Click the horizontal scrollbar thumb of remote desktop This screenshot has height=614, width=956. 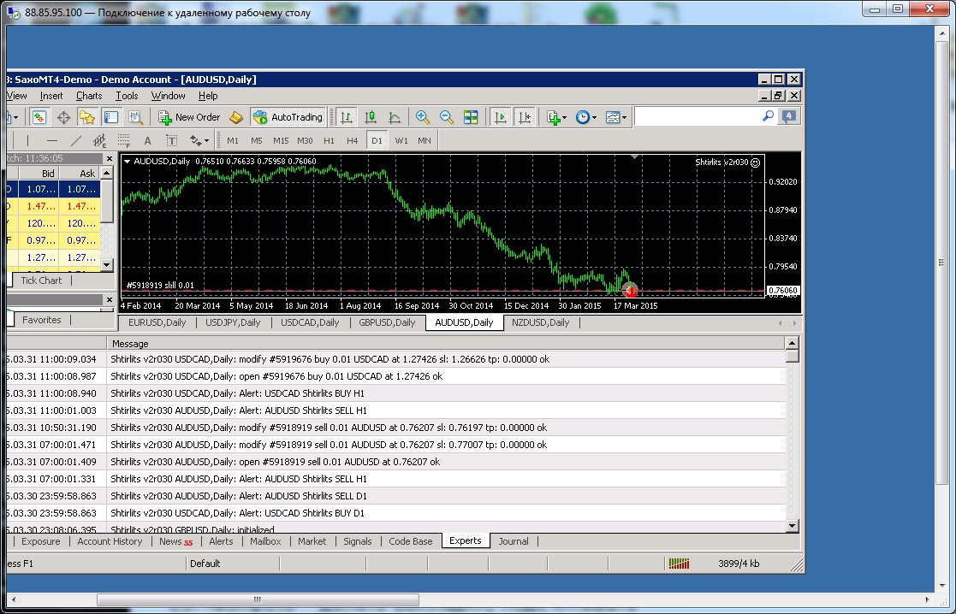[x=258, y=600]
